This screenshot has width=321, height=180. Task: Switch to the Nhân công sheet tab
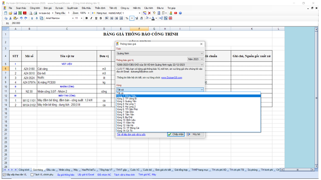(64, 170)
